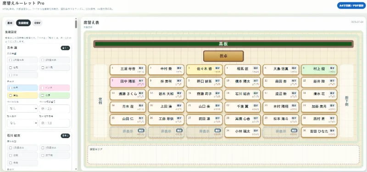Select the 渡辺 新 seat name
Viewport: 367px width, 172px height.
[281, 94]
